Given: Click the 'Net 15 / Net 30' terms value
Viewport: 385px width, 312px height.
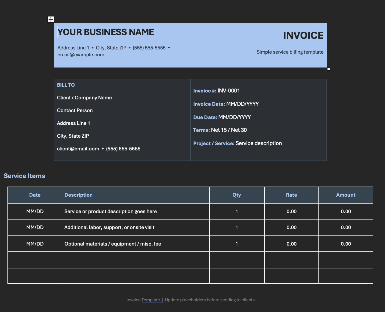Looking at the screenshot, I should coord(229,130).
